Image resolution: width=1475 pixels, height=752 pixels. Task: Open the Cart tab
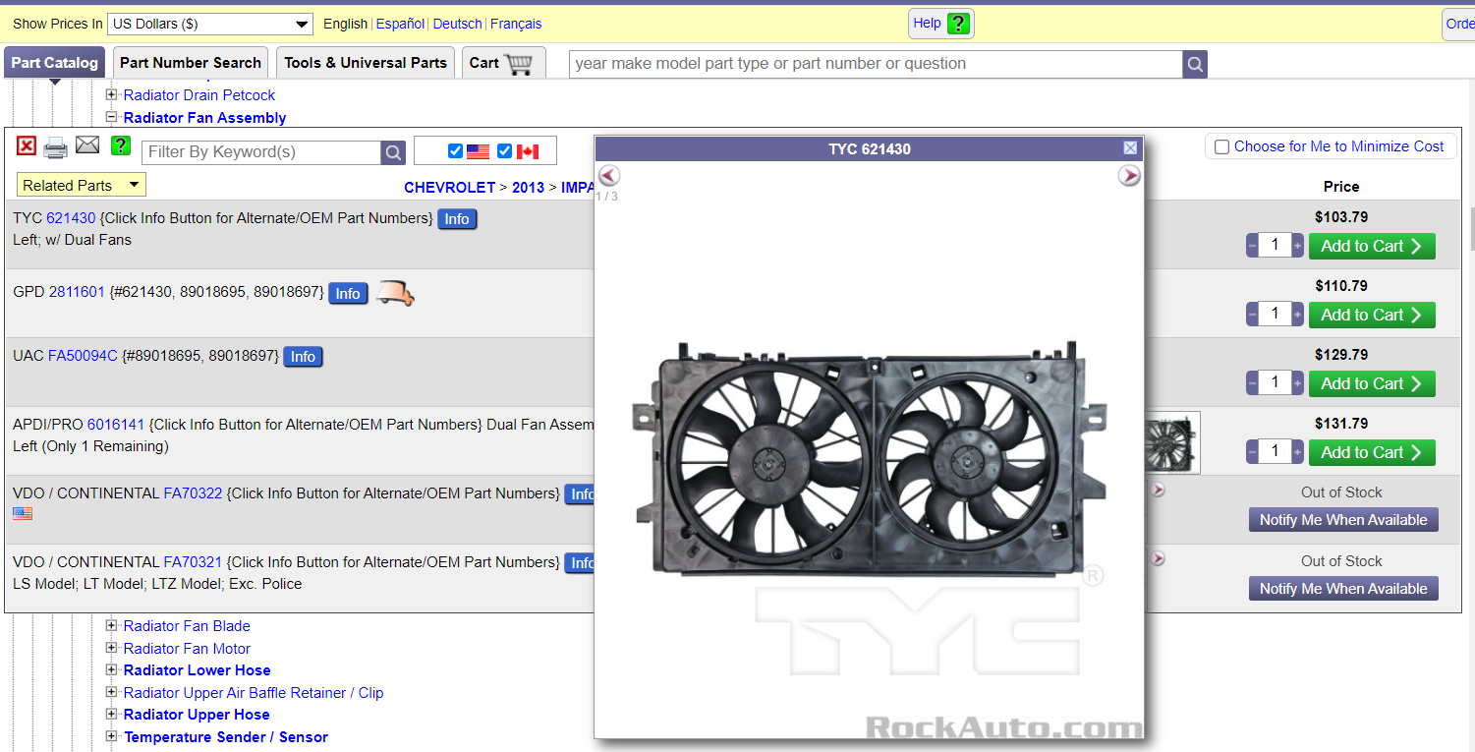point(504,63)
